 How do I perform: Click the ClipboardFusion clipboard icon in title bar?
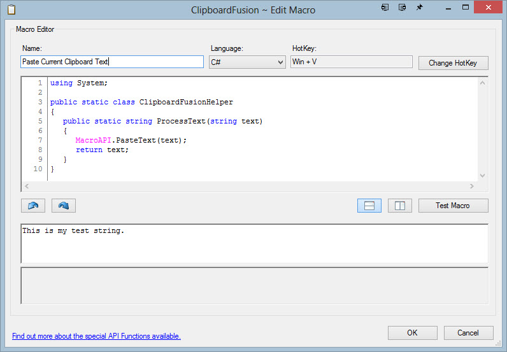(11, 10)
